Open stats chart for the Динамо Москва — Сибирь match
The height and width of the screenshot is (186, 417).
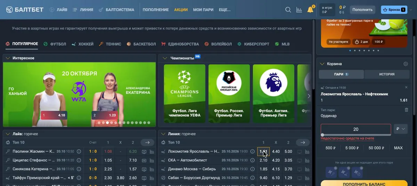click(x=307, y=169)
